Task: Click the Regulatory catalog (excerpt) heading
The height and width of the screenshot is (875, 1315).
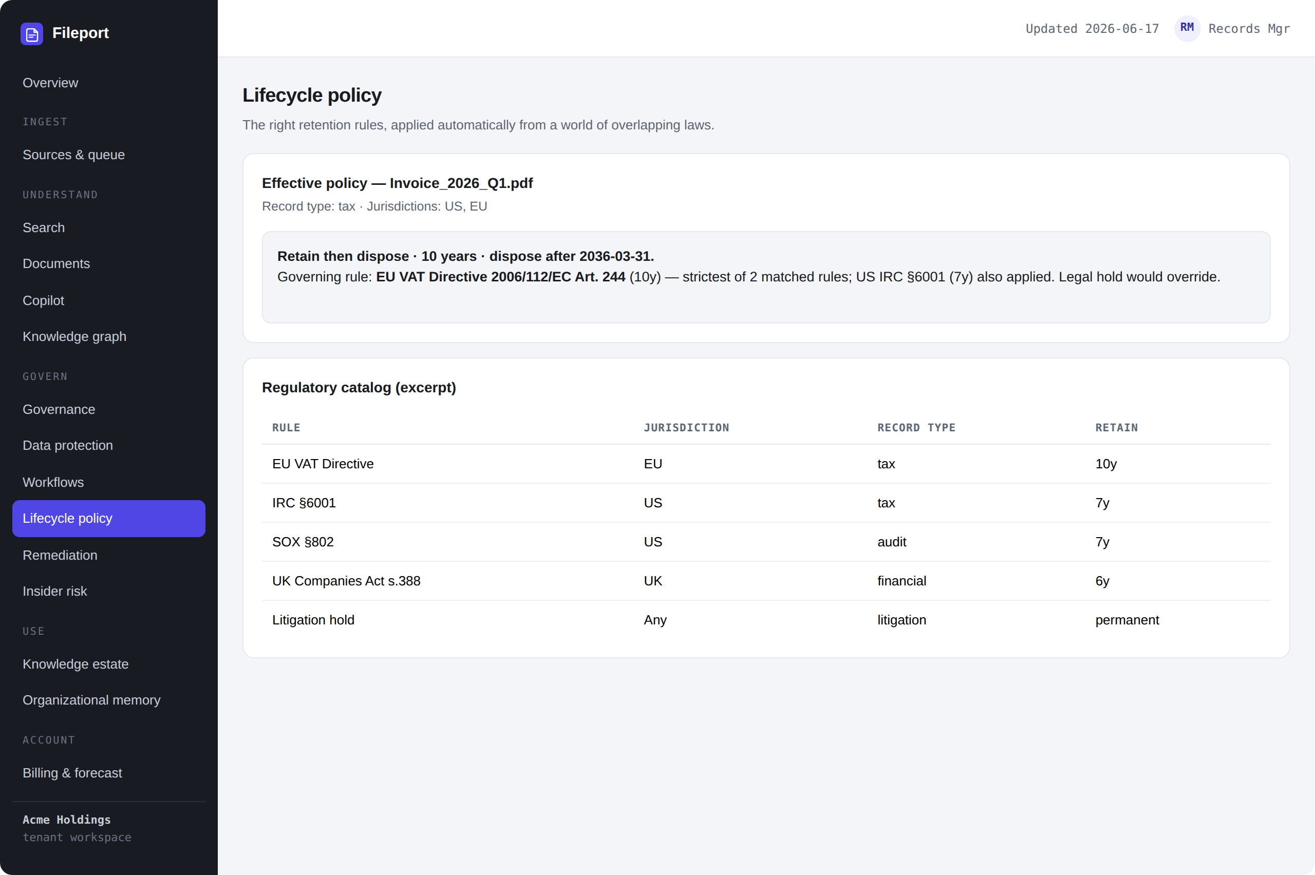Action: pos(359,387)
